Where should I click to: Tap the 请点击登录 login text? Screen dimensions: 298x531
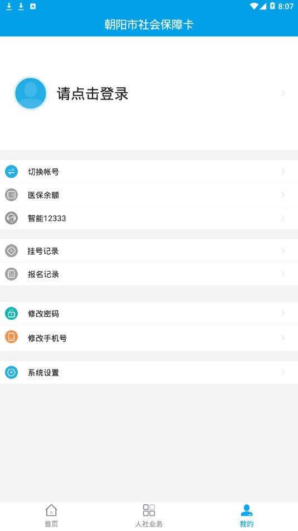pos(92,94)
